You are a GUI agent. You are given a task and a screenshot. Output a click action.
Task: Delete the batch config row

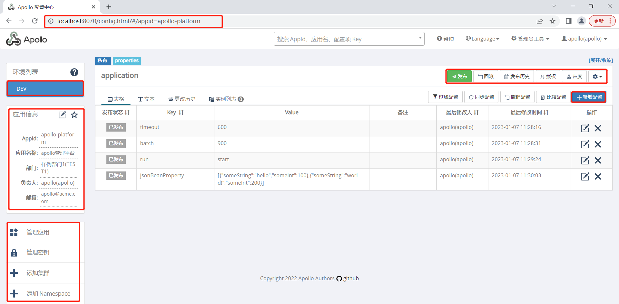[x=598, y=144]
